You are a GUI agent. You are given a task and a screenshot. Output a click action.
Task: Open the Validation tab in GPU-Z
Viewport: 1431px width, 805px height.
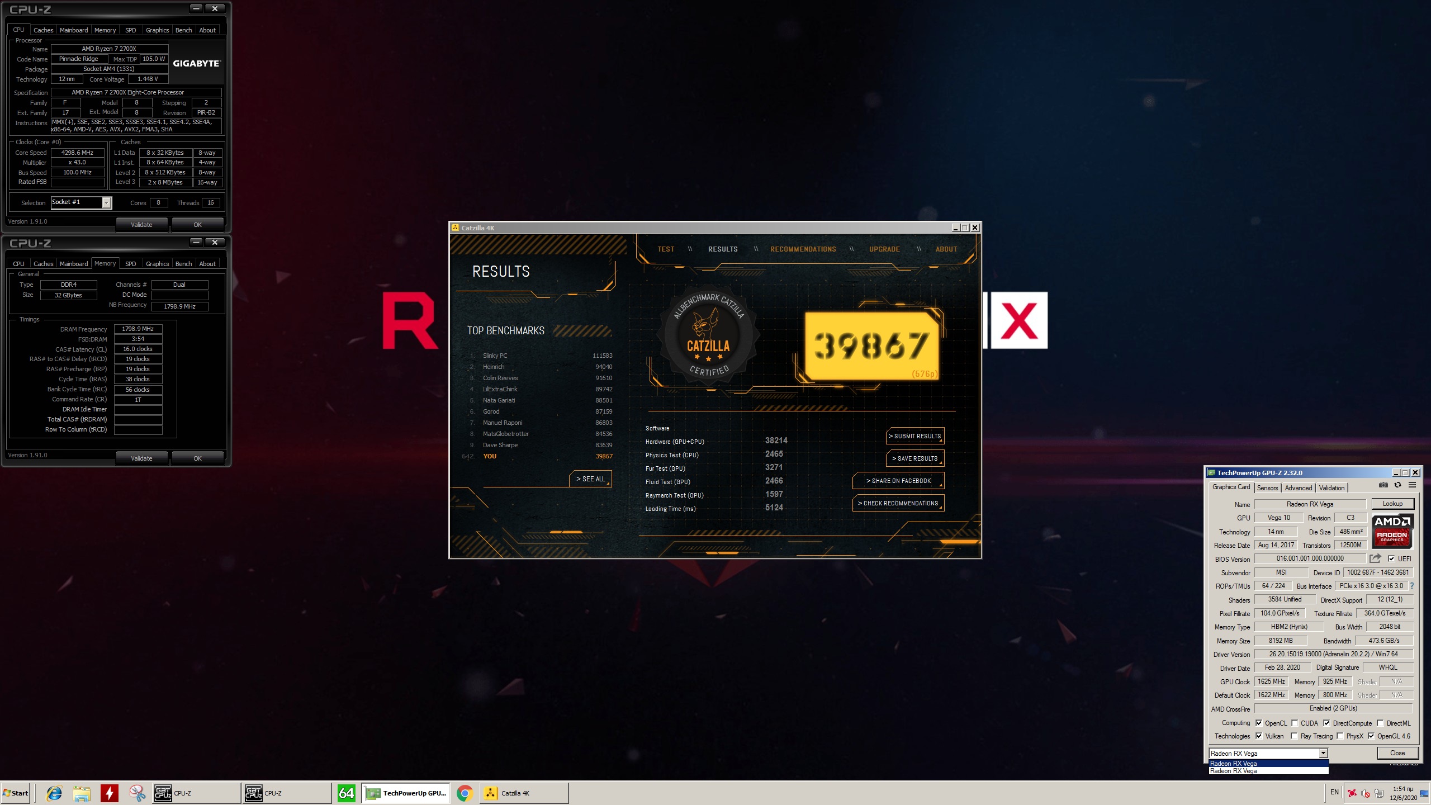(x=1332, y=487)
